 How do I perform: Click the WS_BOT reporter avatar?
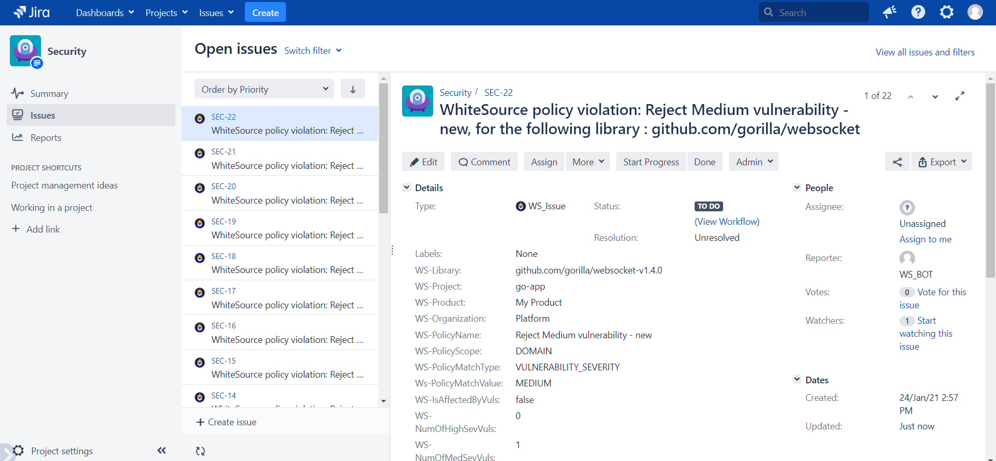[x=907, y=258]
